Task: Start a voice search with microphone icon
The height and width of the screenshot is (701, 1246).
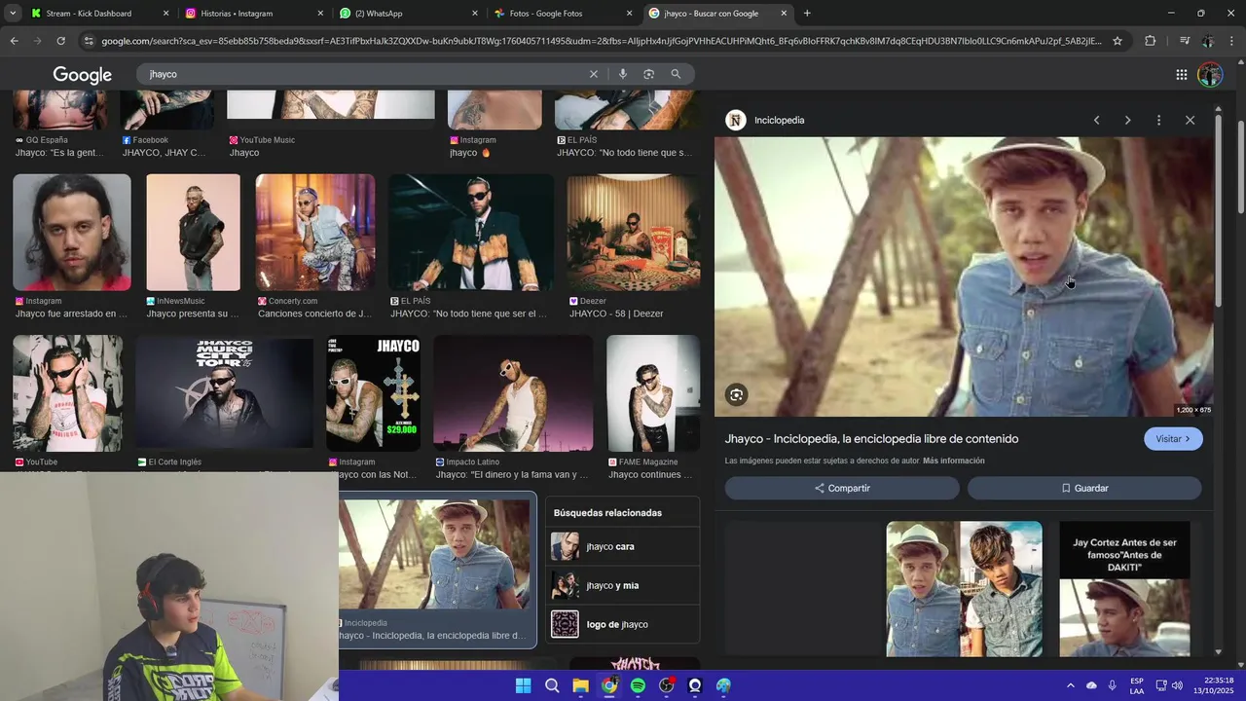Action: [623, 74]
